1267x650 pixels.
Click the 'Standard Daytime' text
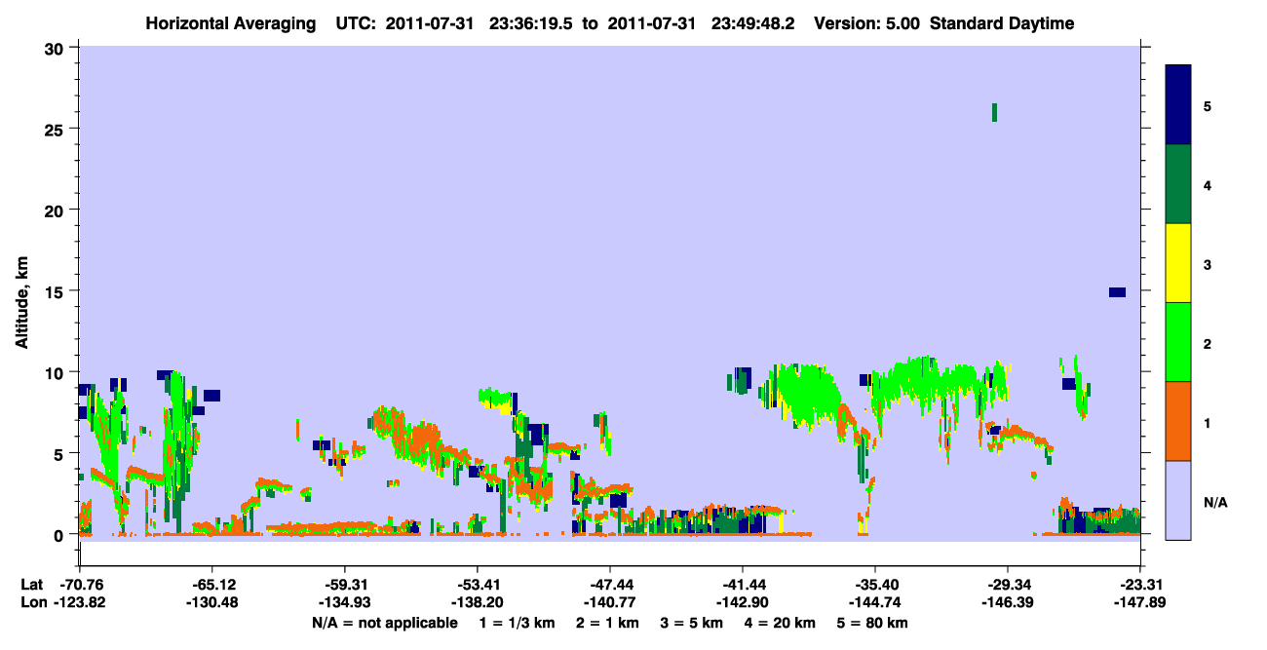(1002, 23)
